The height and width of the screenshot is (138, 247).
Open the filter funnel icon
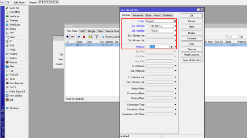click(x=96, y=37)
